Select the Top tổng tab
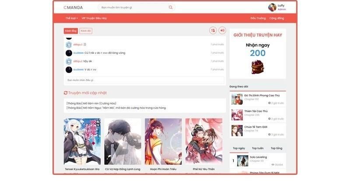The width and height of the screenshot is (350, 181). [276, 148]
